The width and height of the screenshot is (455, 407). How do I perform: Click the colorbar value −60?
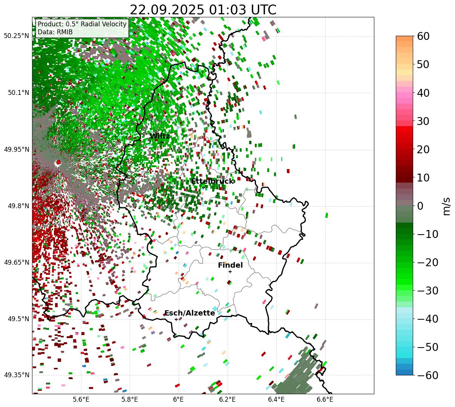[427, 375]
